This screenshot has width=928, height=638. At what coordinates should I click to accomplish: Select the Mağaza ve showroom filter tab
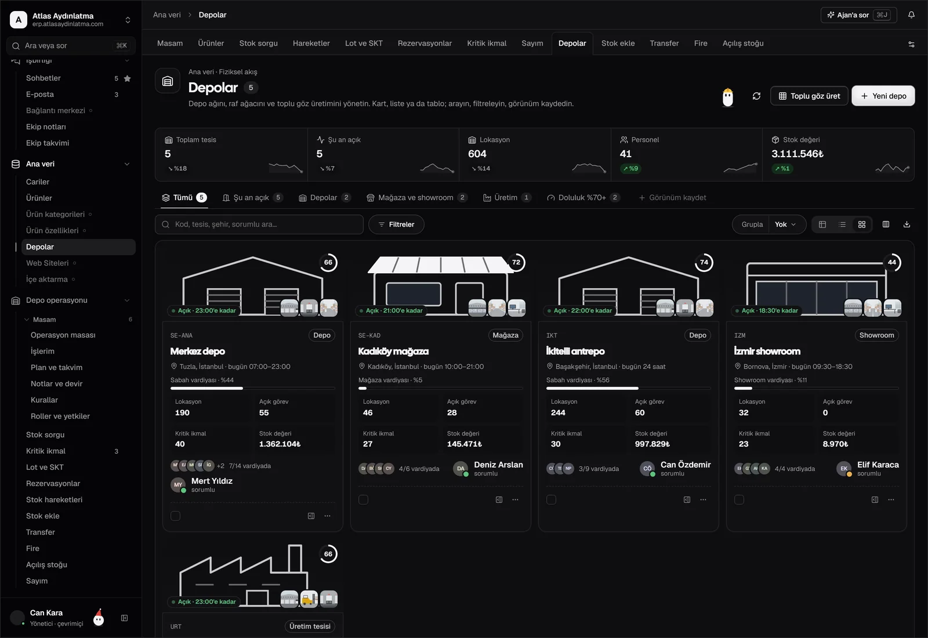coord(416,198)
